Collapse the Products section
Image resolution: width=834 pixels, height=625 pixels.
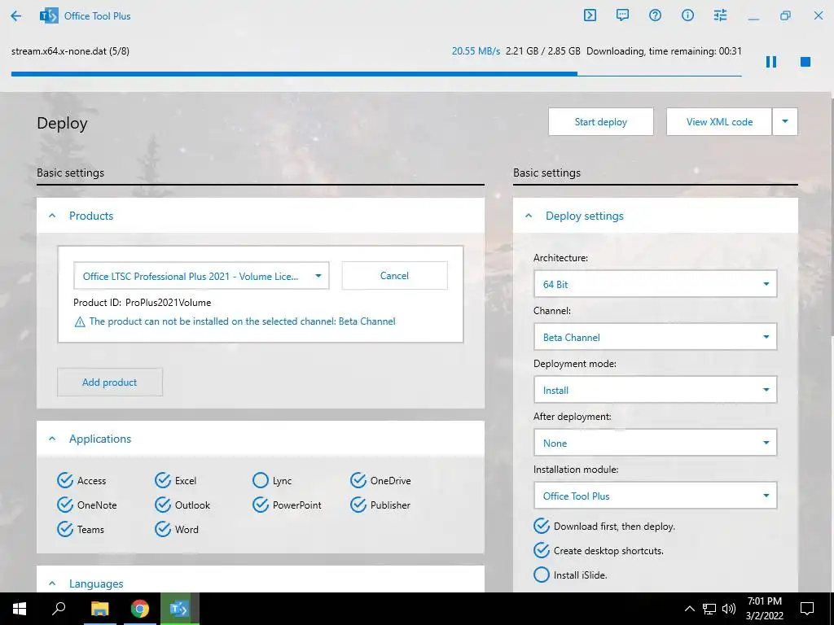[x=52, y=216]
